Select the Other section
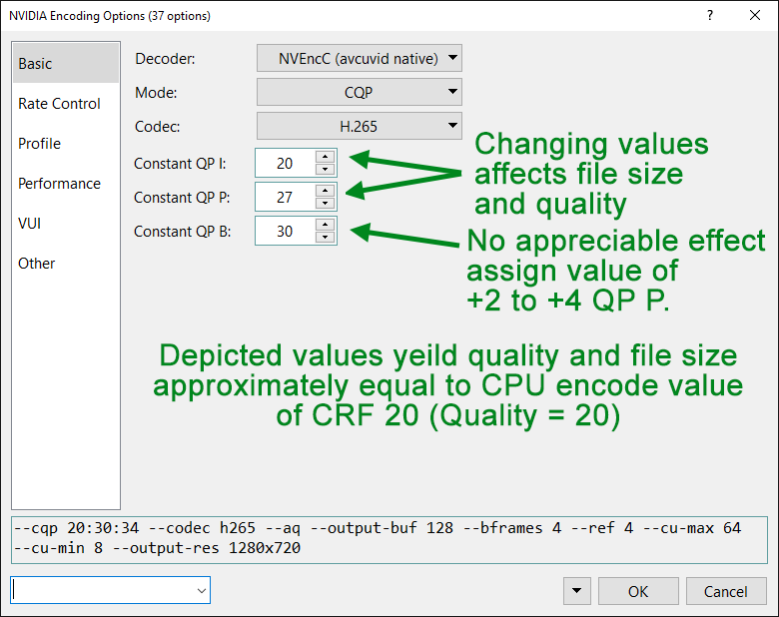The width and height of the screenshot is (779, 617). click(x=66, y=263)
